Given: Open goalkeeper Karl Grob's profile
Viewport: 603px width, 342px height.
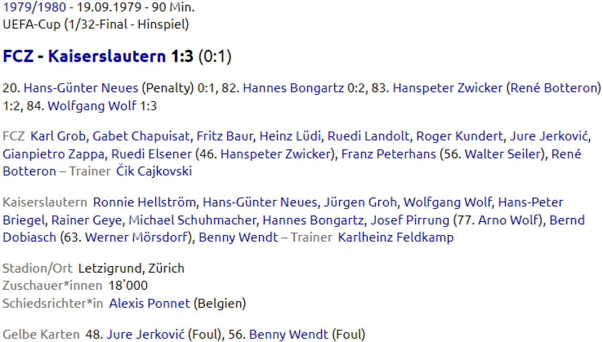Looking at the screenshot, I should click(59, 137).
